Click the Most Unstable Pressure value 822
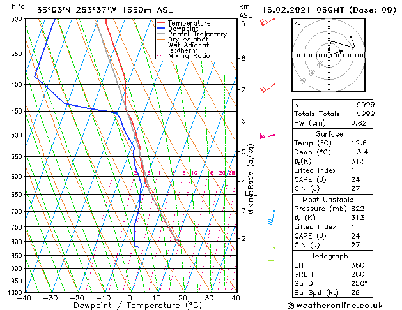The image size is (402, 310). point(358,209)
